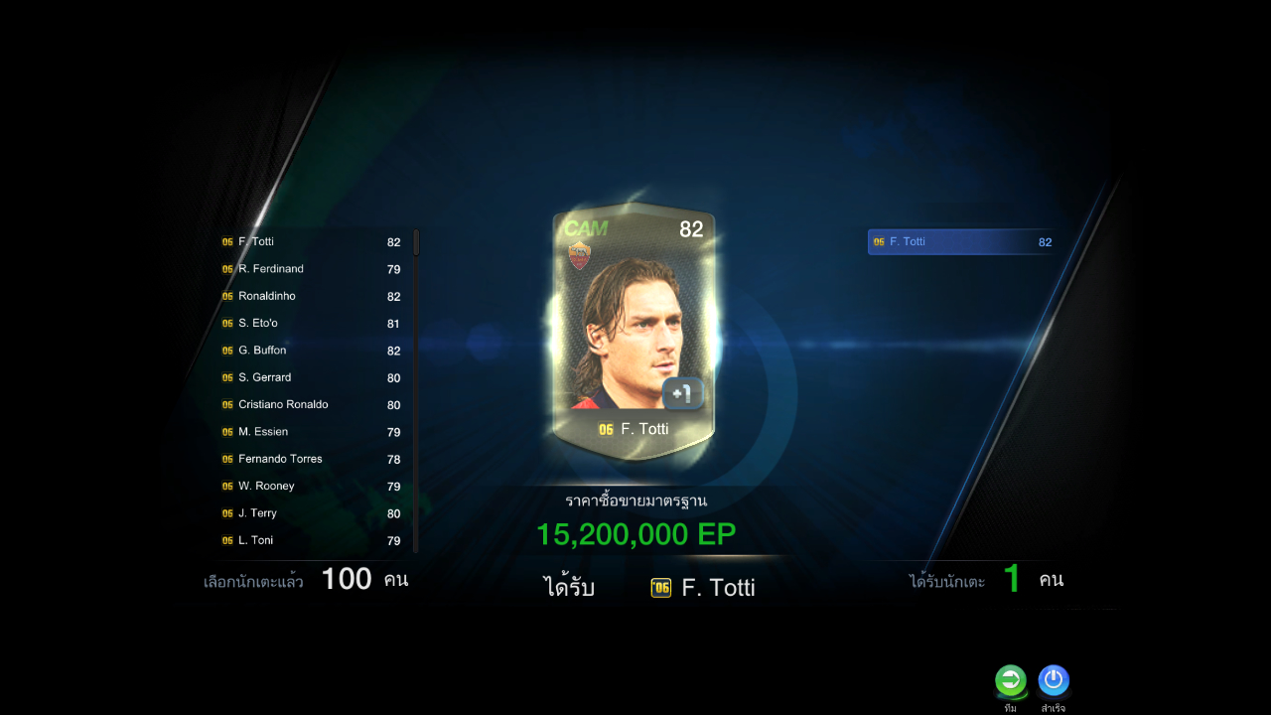Click the AS Roma club badge on card
The width and height of the screenshot is (1271, 715).
579,255
